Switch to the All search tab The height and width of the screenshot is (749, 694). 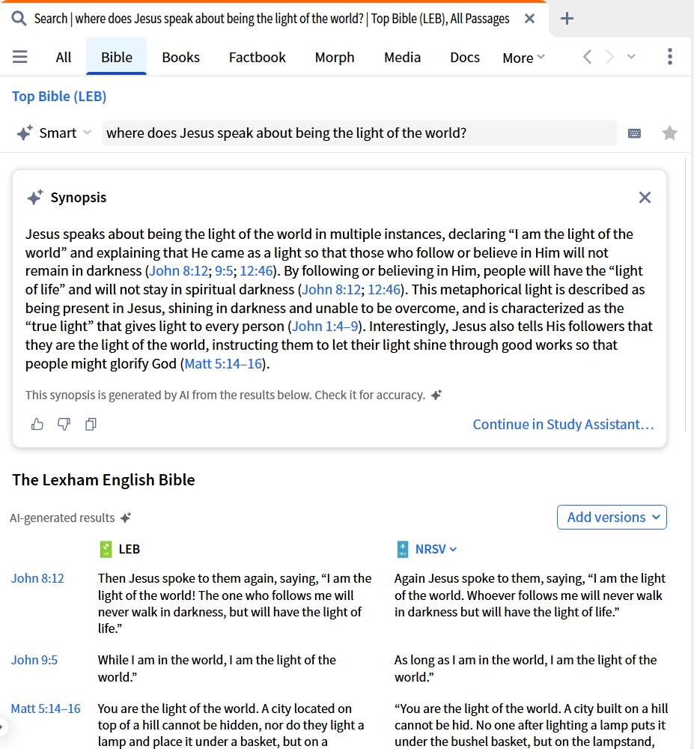tap(64, 58)
